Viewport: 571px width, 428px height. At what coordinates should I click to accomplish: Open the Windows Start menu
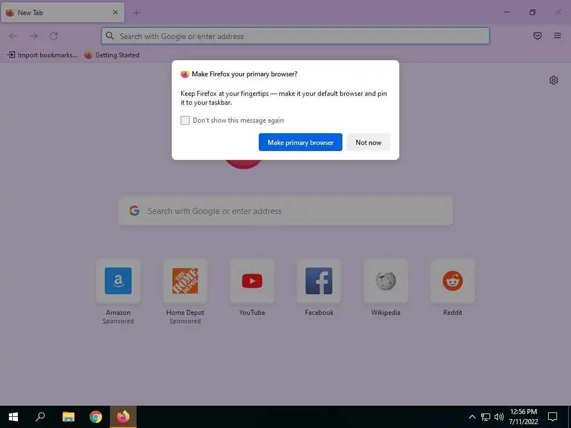click(13, 417)
